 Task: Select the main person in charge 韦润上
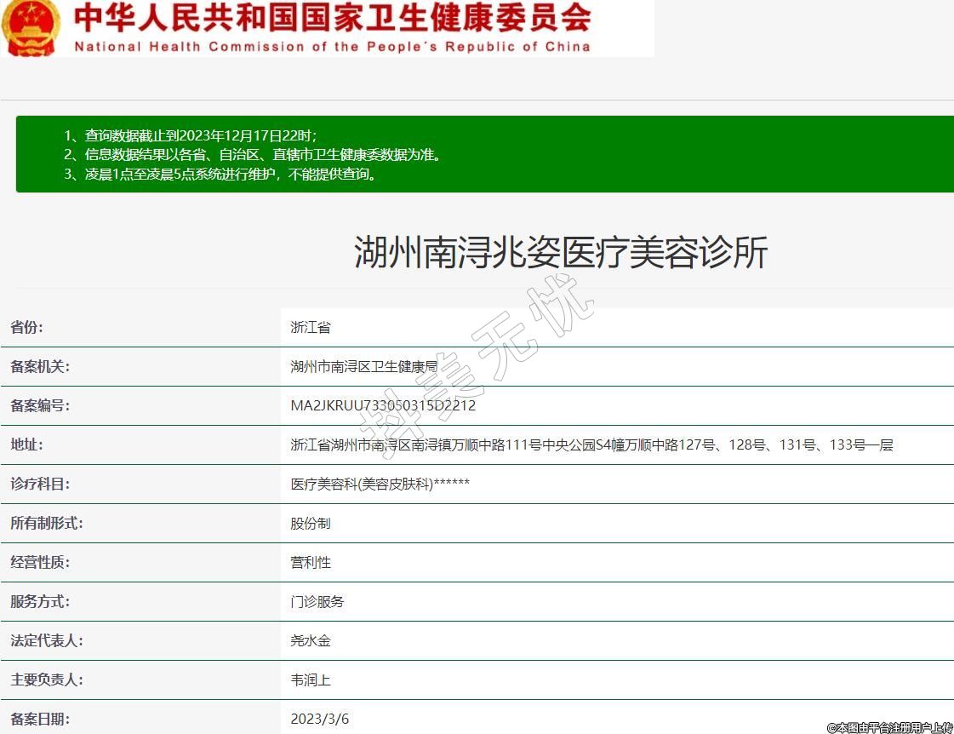click(310, 680)
